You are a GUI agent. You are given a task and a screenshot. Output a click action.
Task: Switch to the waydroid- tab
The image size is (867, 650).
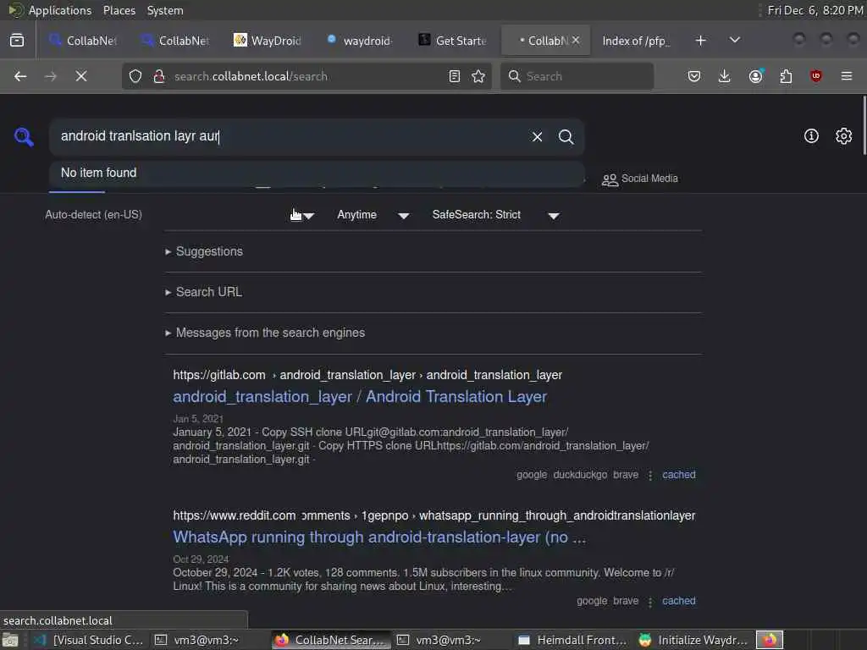point(360,41)
